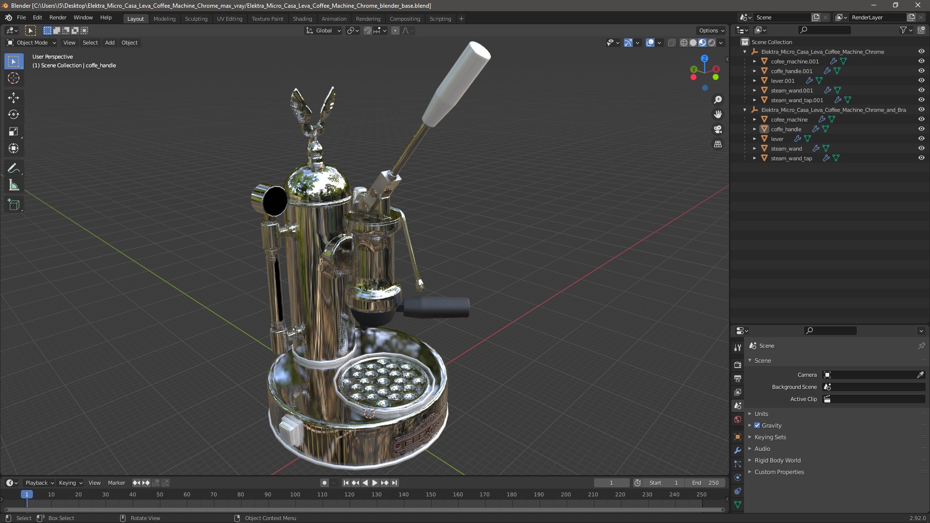
Task: Expand the Units panel
Action: [761, 414]
